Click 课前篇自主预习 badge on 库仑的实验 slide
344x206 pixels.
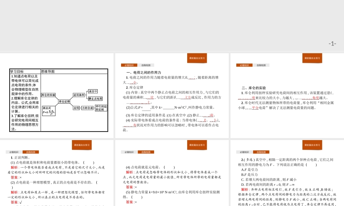click(312, 58)
